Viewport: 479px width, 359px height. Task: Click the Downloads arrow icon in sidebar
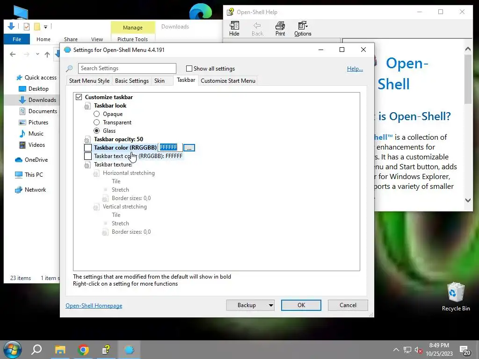click(22, 100)
